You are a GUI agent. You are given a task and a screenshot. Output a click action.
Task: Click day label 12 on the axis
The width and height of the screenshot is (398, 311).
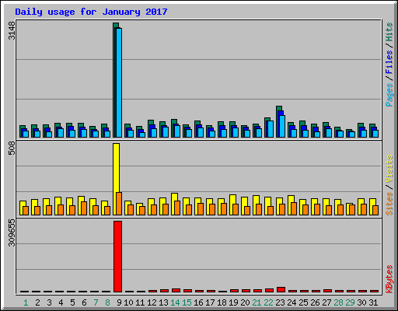coord(152,302)
